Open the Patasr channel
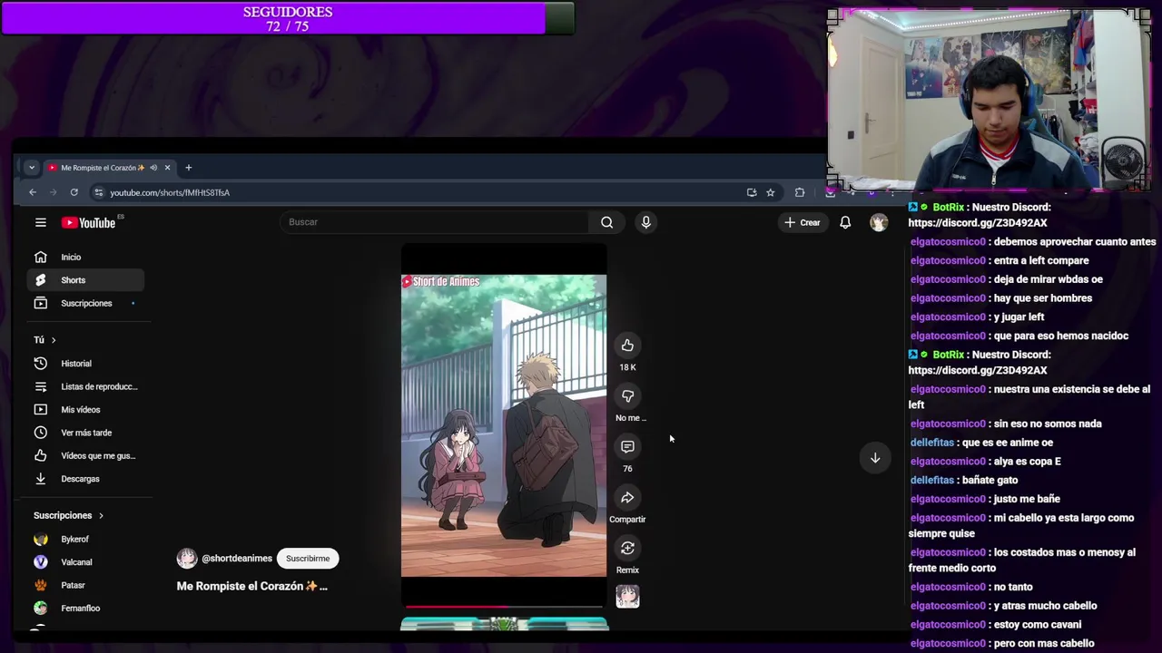 click(85, 586)
